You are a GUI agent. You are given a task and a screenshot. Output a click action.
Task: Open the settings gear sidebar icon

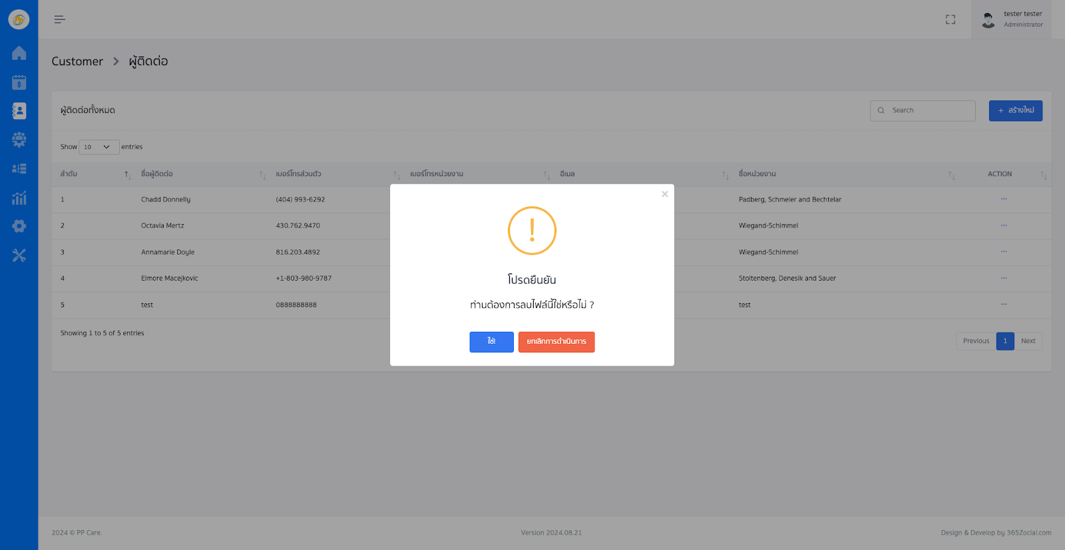19,226
